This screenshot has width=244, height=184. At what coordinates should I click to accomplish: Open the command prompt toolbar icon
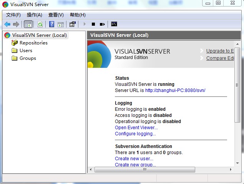click(x=114, y=24)
